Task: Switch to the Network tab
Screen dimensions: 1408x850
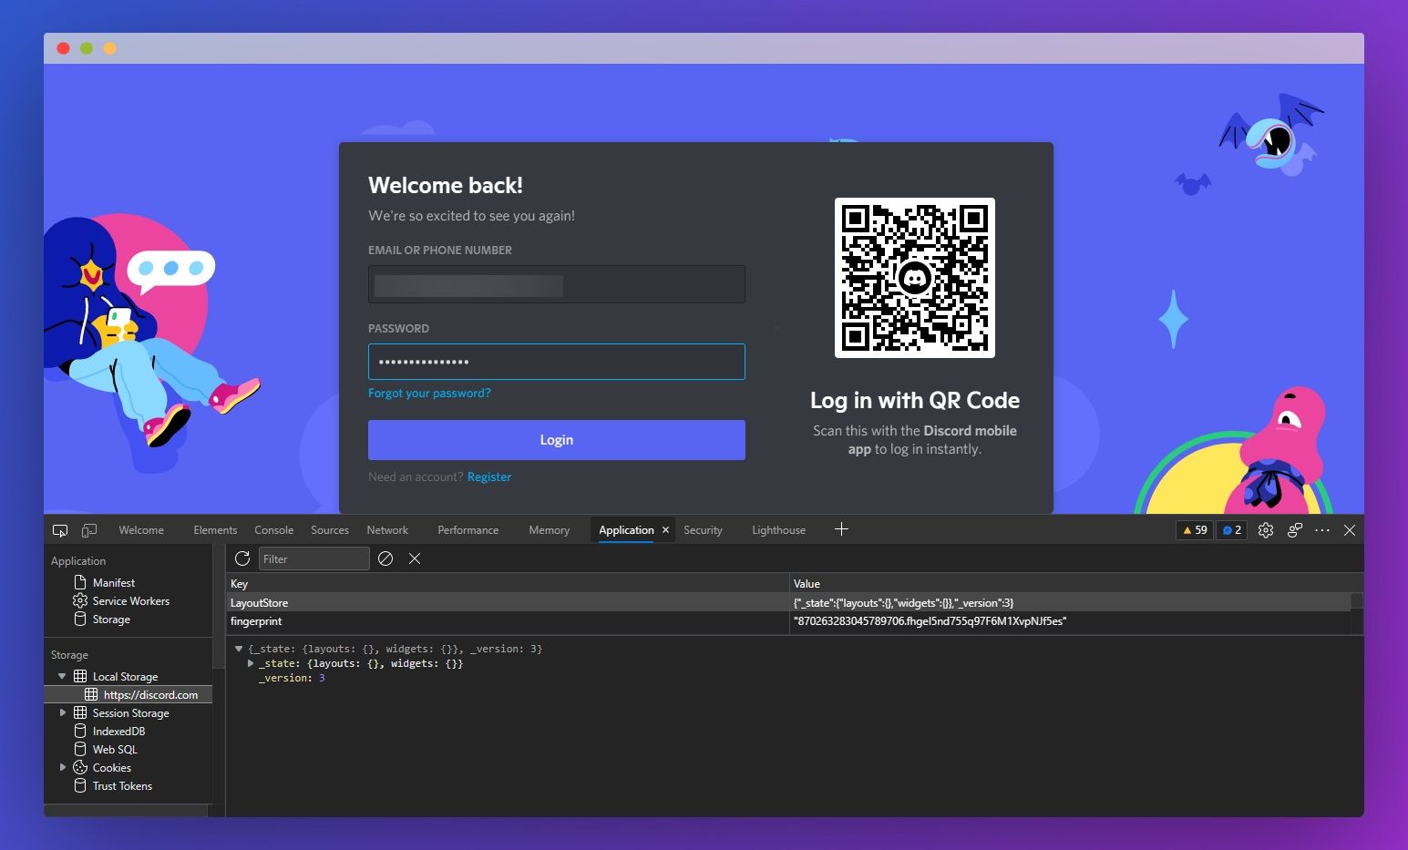Action: click(x=387, y=530)
